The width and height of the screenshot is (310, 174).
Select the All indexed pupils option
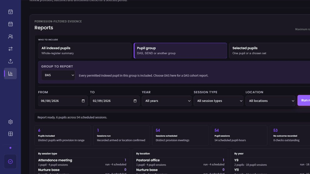[85, 50]
